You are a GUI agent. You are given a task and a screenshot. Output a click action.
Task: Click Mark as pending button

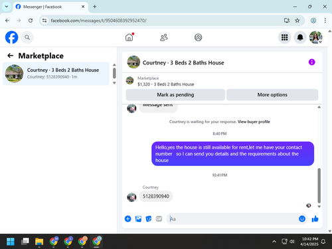tap(175, 95)
